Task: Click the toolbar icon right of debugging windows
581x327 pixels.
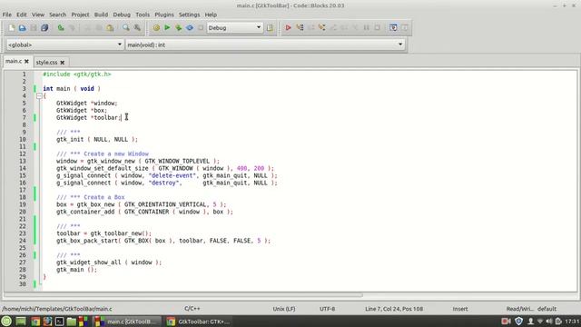Action: click(x=405, y=28)
